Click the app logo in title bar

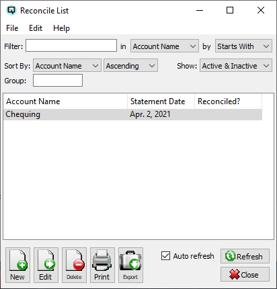coord(11,11)
